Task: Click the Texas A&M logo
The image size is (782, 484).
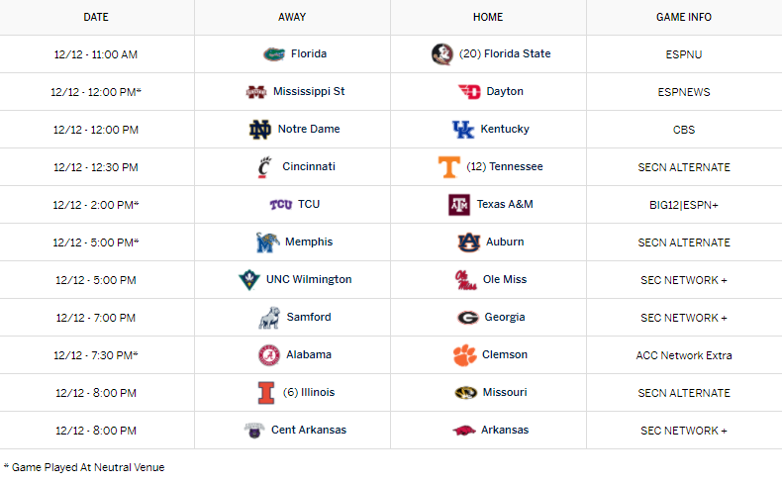Action: tap(459, 205)
